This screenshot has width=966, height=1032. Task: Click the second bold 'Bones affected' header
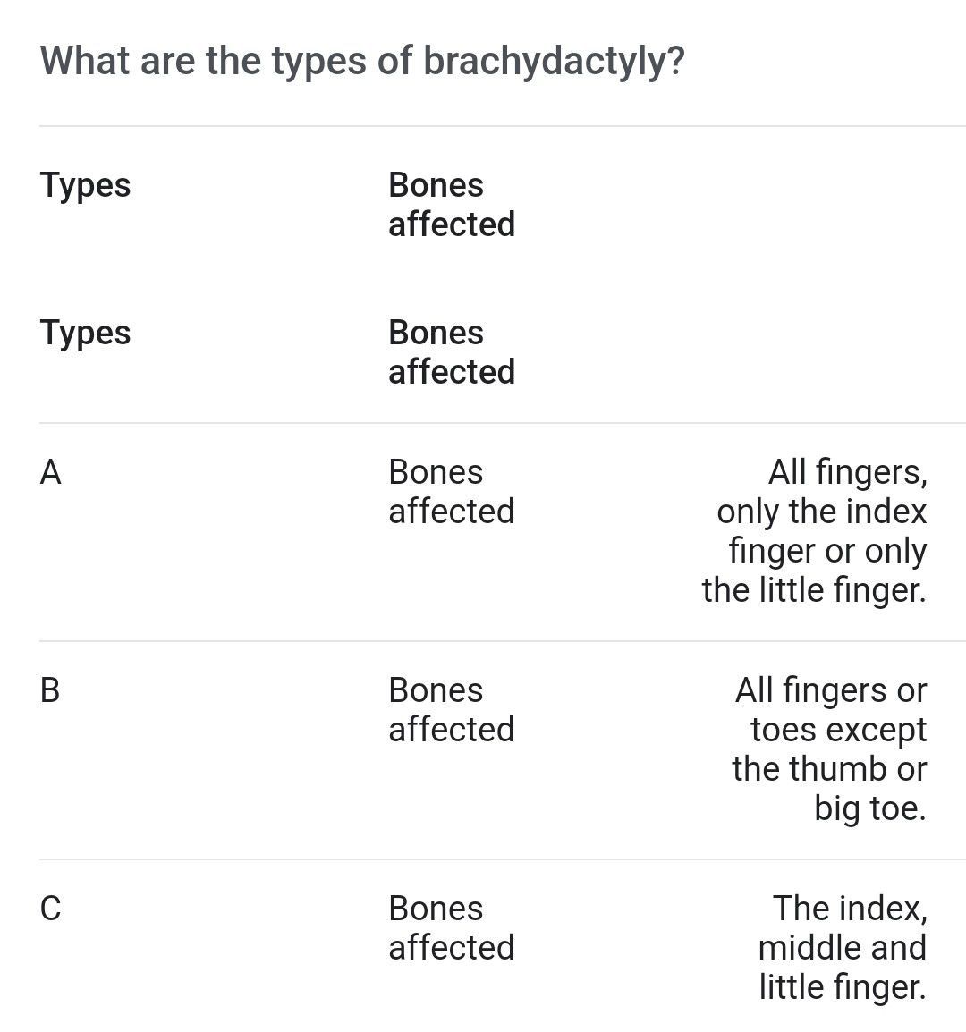click(x=451, y=351)
